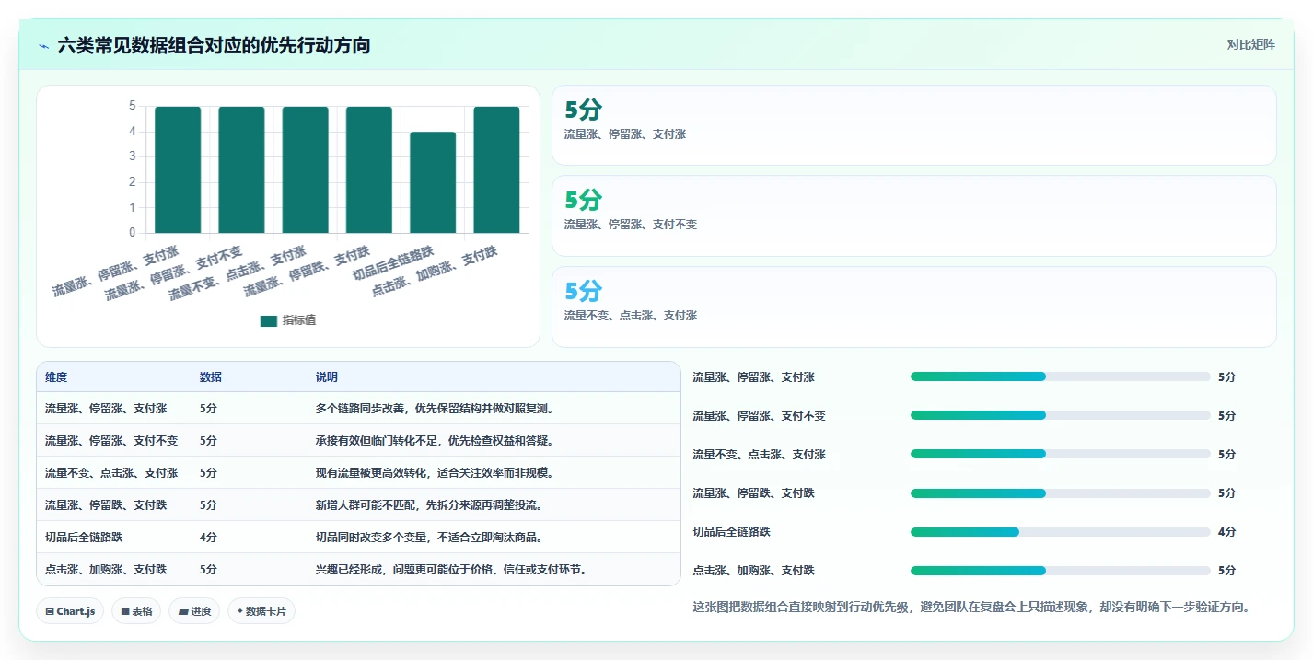Click the chart bar above 流量涨、停留涨、支付不变
Image resolution: width=1313 pixels, height=660 pixels.
[241, 169]
